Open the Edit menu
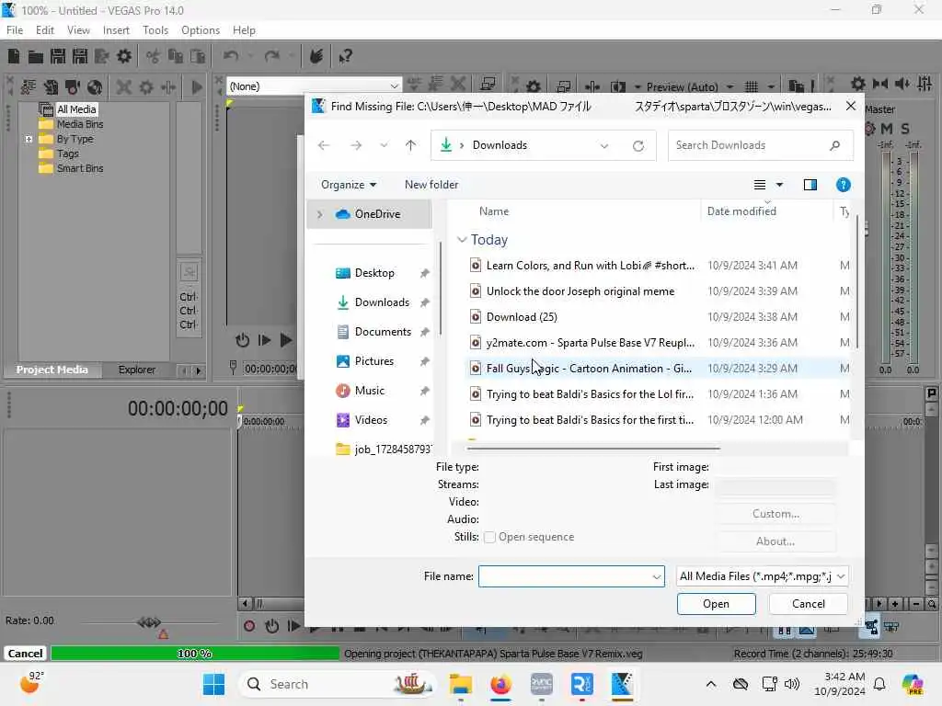The width and height of the screenshot is (942, 706). click(x=44, y=30)
